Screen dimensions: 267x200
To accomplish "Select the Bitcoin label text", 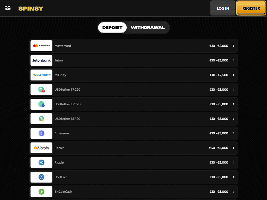I will click(x=59, y=148).
